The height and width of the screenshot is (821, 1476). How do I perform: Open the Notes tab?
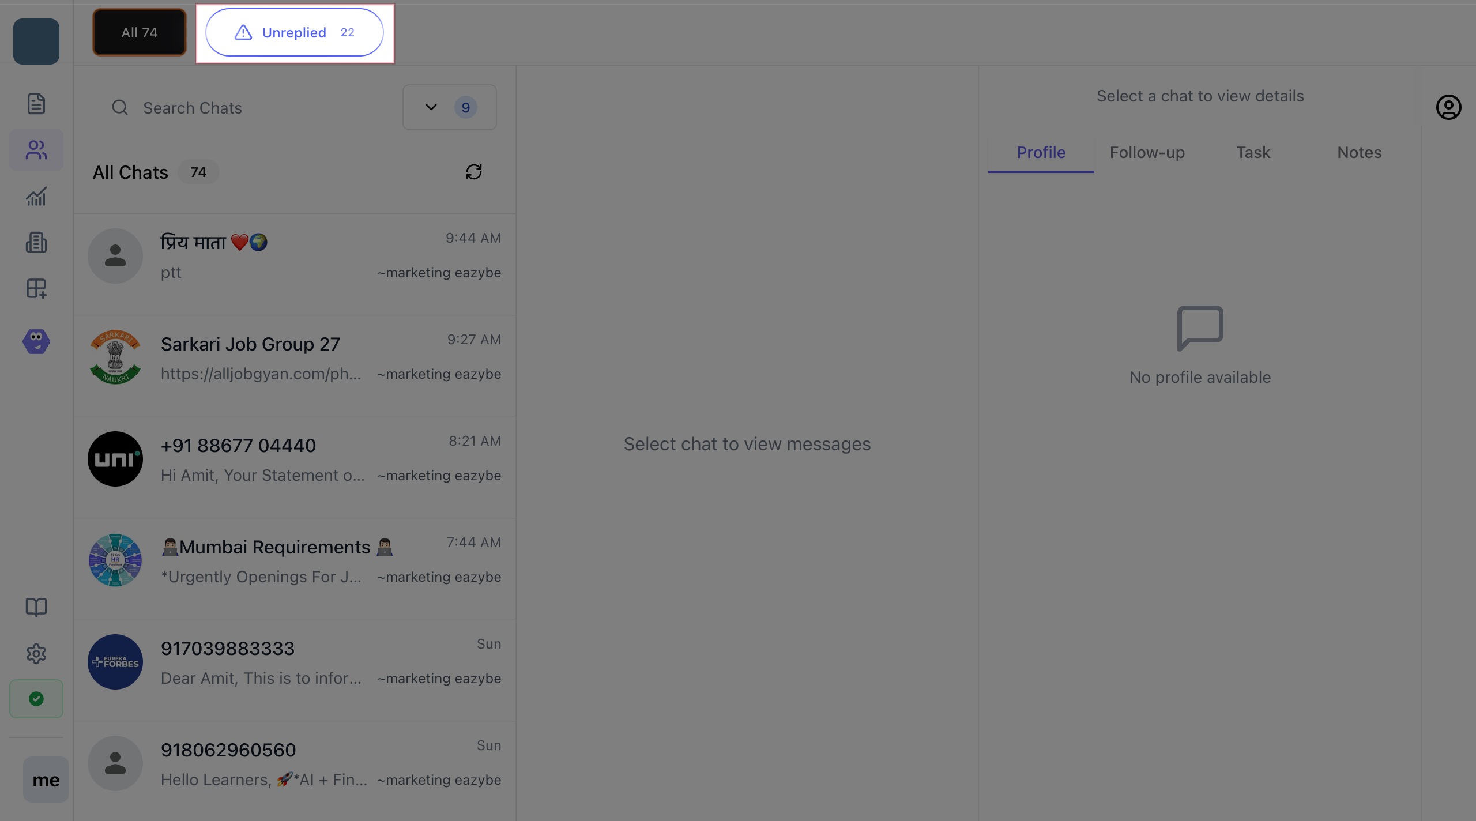[1359, 152]
